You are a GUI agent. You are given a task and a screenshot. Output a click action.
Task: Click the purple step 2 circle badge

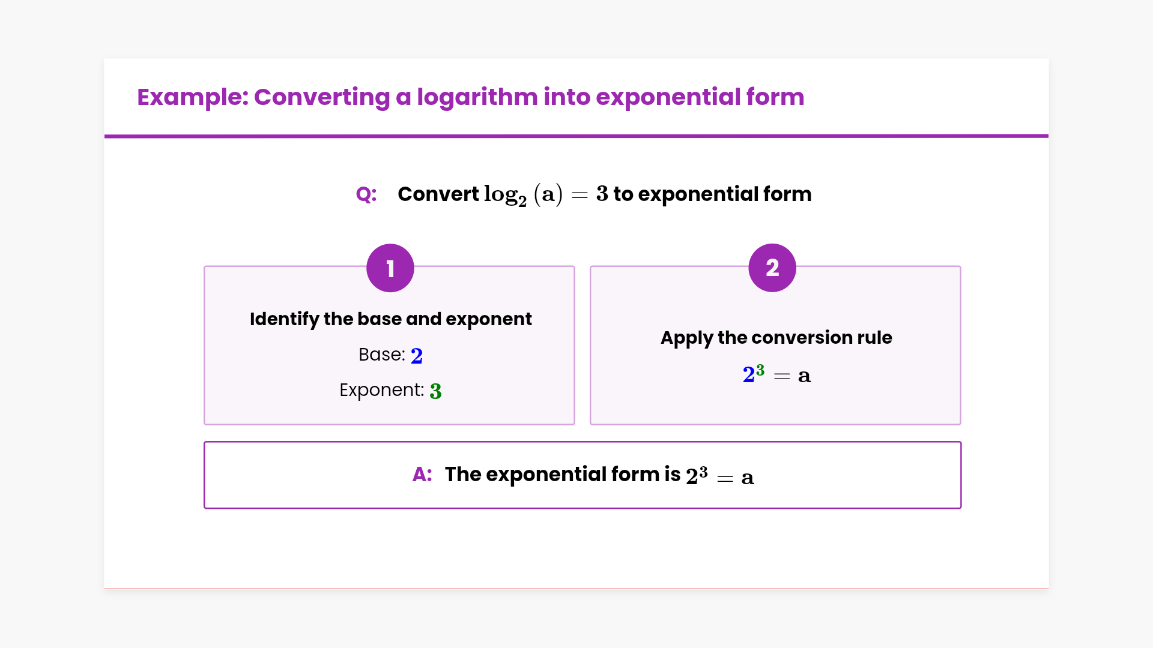point(772,268)
